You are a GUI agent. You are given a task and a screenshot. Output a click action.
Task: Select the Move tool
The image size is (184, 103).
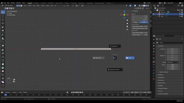(3, 20)
